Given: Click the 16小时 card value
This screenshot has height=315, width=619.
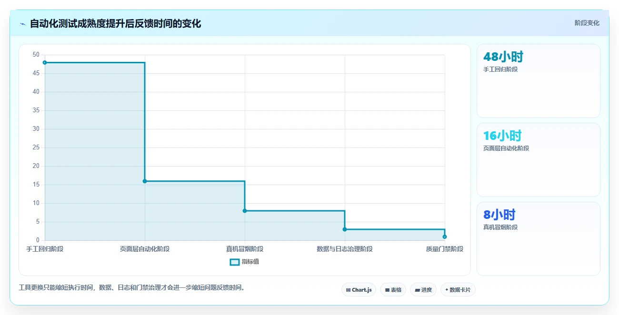Looking at the screenshot, I should pos(503,136).
